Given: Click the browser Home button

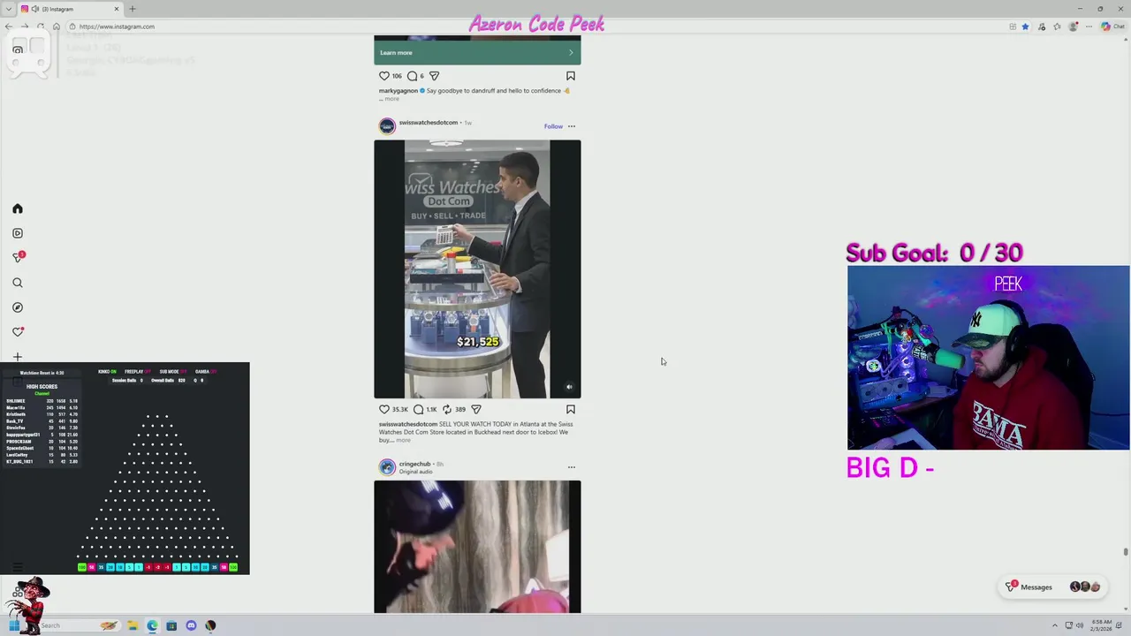Looking at the screenshot, I should [x=57, y=26].
